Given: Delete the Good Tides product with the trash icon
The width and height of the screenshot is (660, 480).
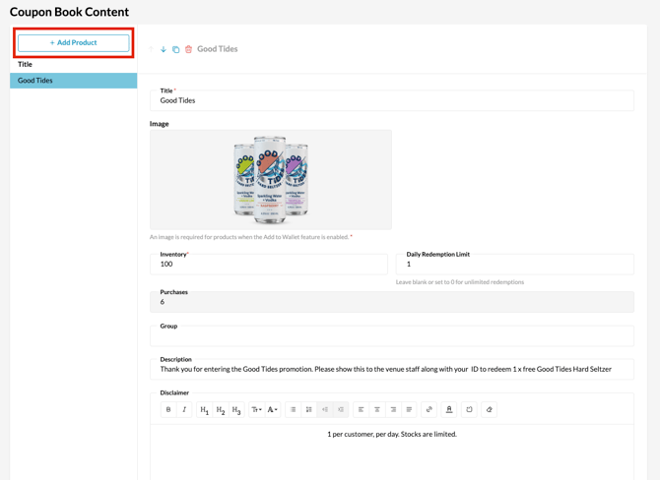Looking at the screenshot, I should pos(188,49).
